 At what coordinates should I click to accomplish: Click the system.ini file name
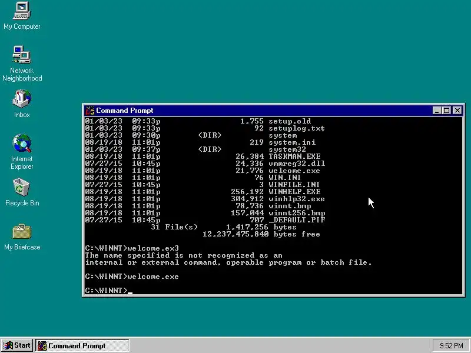click(x=292, y=142)
